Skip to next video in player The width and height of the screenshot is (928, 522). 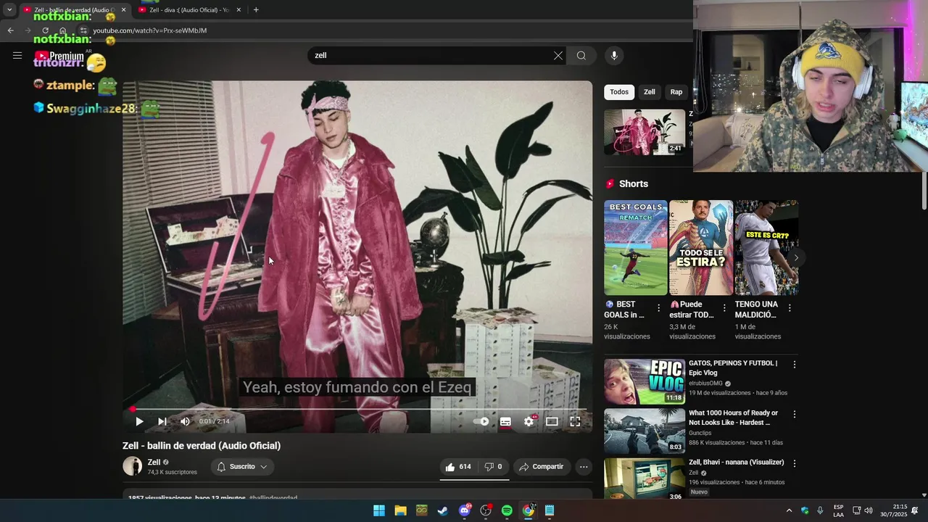point(162,421)
